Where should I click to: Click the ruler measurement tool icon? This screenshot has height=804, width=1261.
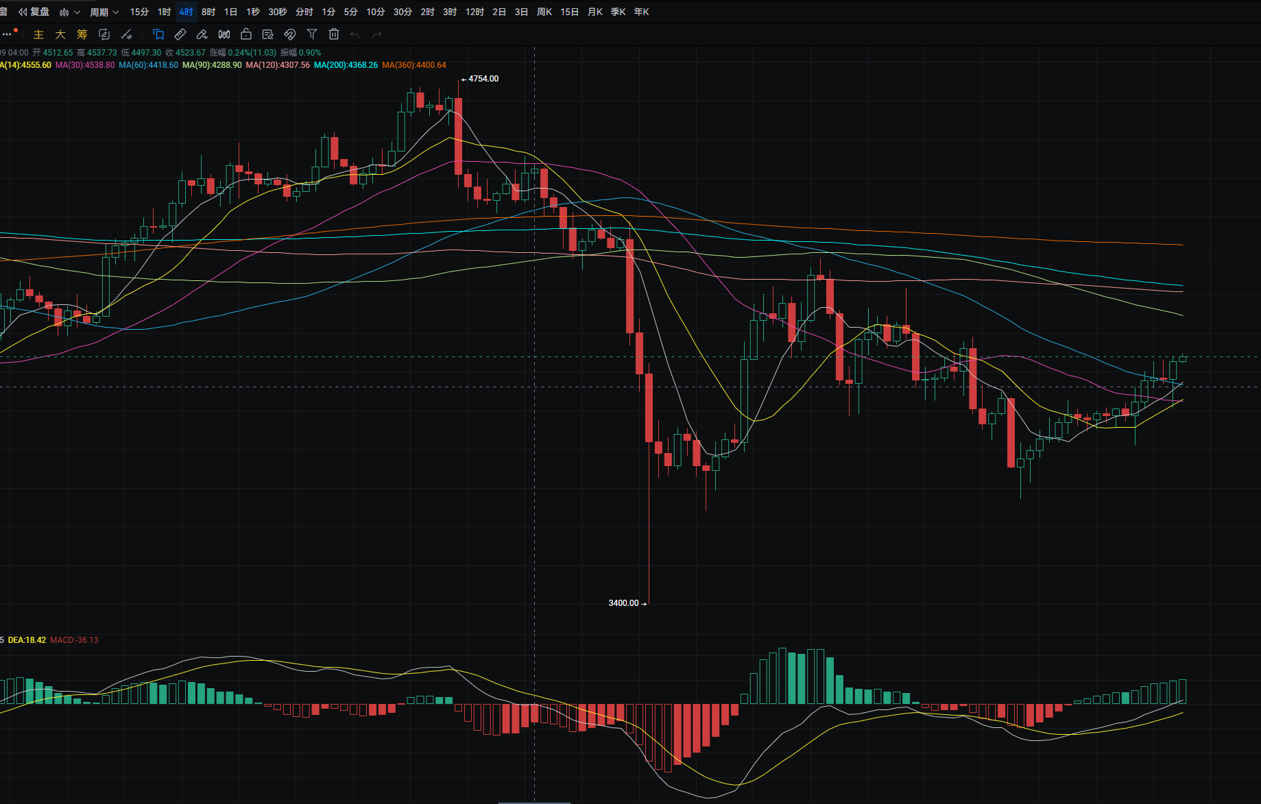[x=180, y=34]
